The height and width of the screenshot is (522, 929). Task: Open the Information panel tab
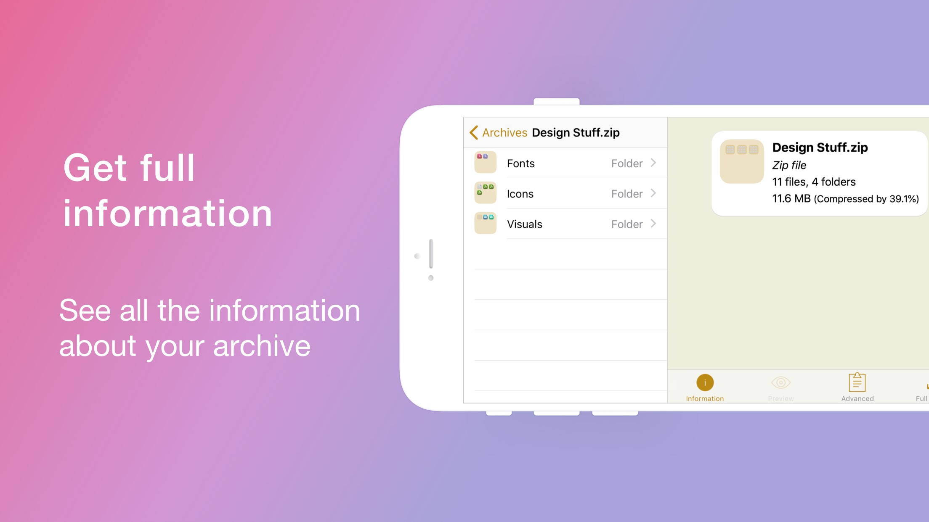pos(704,387)
